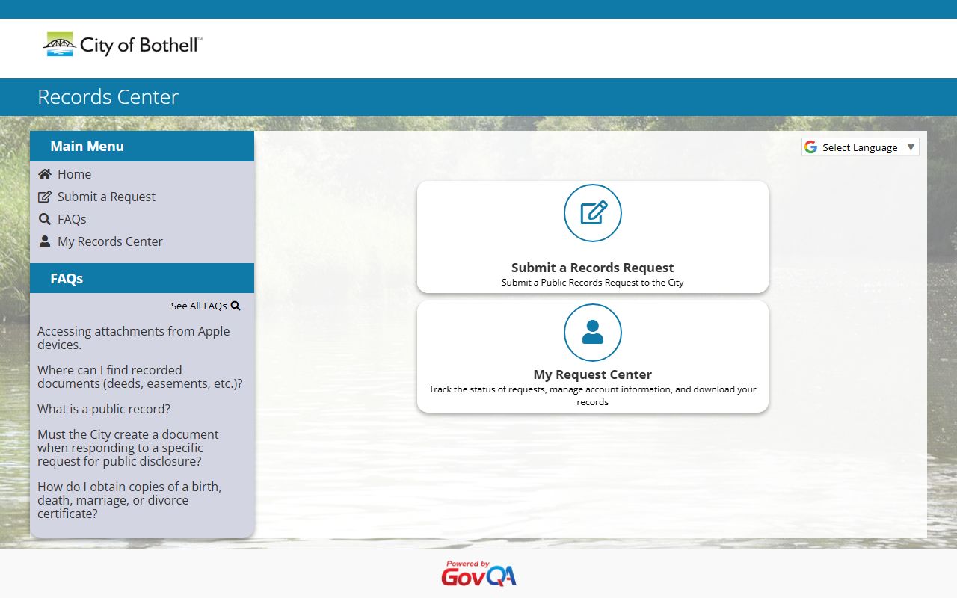Open My Records Center menu item
This screenshot has height=598, width=957.
tap(110, 241)
